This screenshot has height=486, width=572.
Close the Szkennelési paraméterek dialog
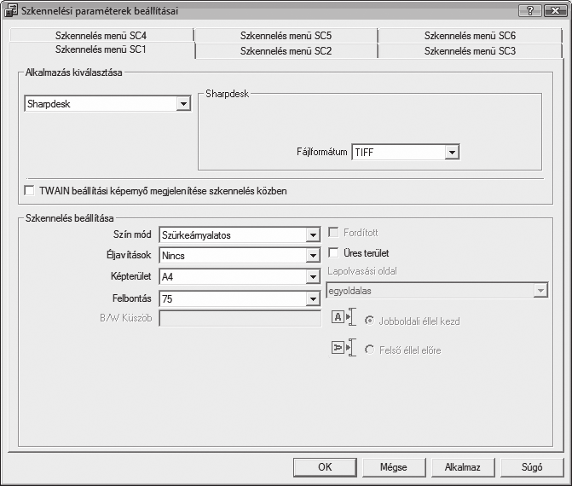(x=556, y=10)
